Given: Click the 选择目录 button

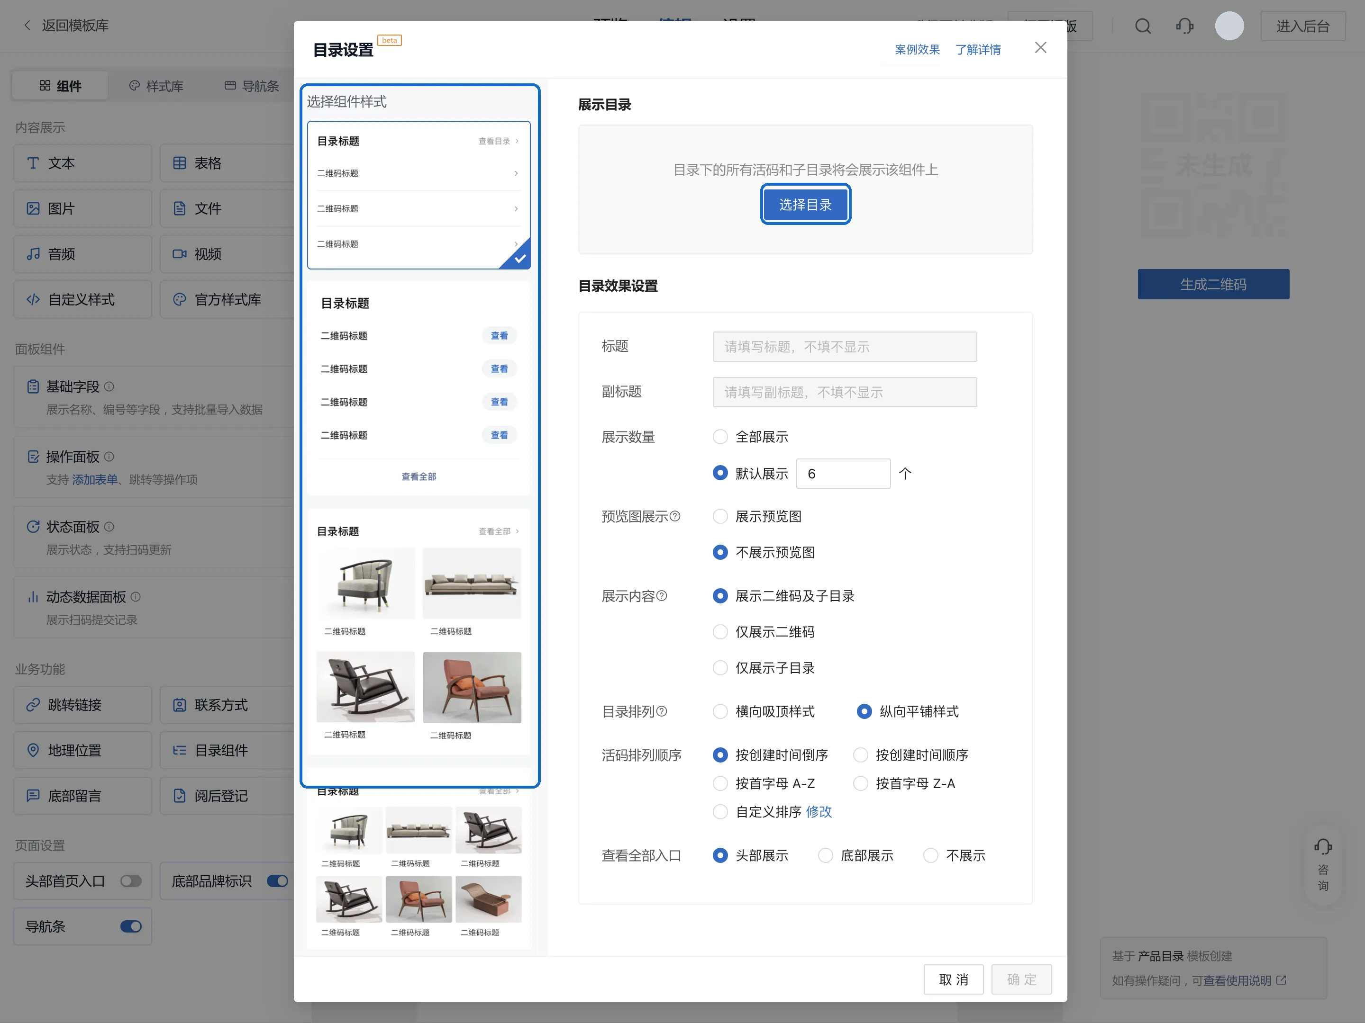Looking at the screenshot, I should point(805,205).
